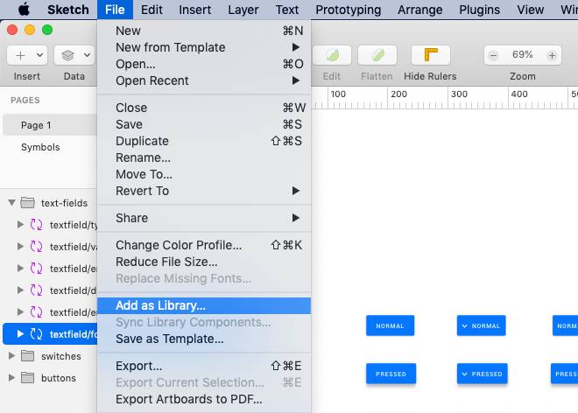Viewport: 578px width, 413px height.
Task: Open the Open Recent submenu
Action: 152,80
